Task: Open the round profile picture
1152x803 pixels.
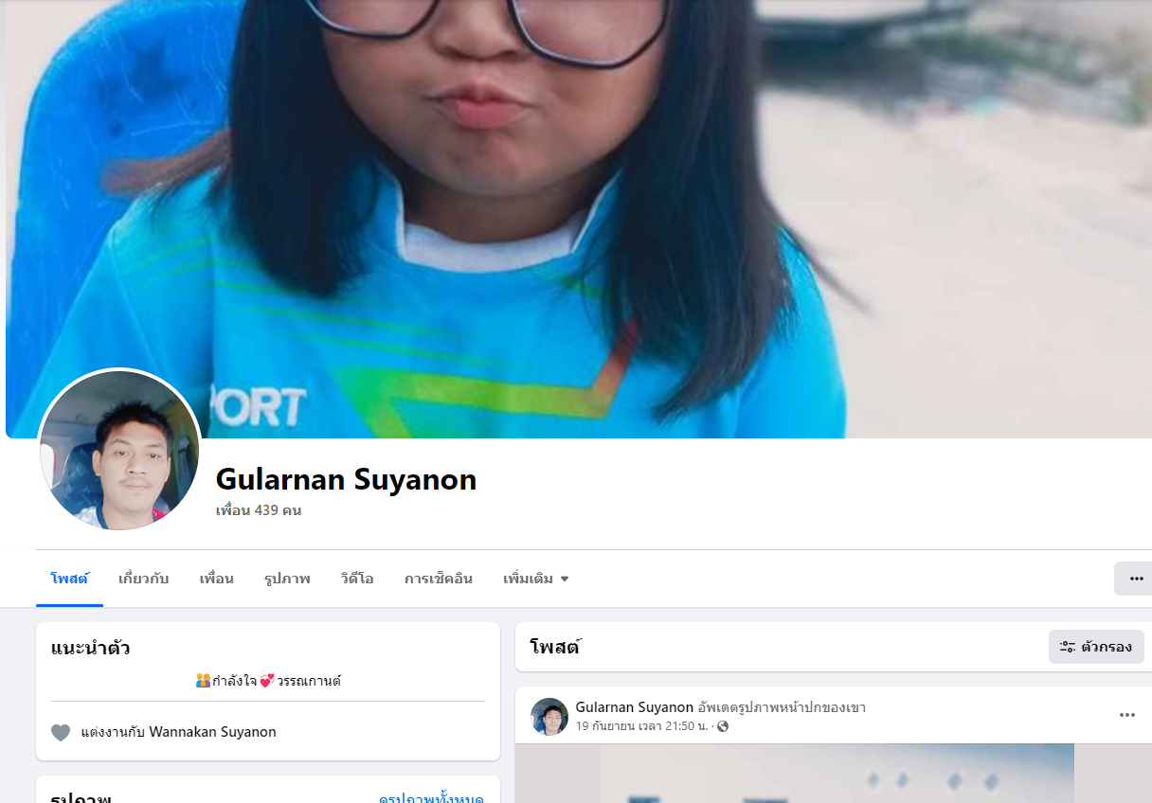Action: 119,450
